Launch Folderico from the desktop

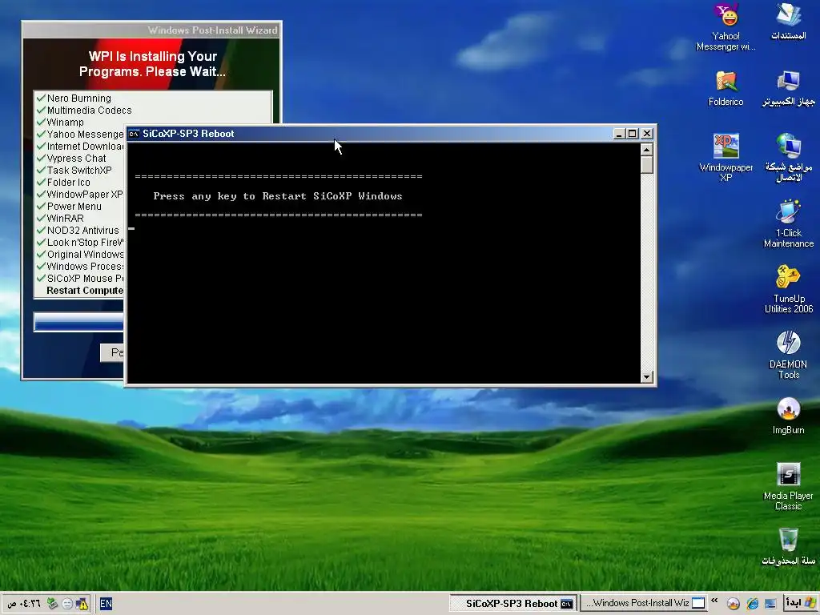(726, 88)
